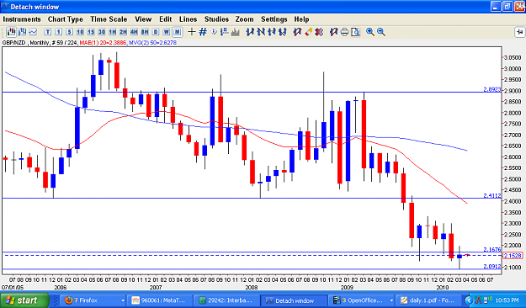Select the horizontal line drawing tool

[272, 32]
